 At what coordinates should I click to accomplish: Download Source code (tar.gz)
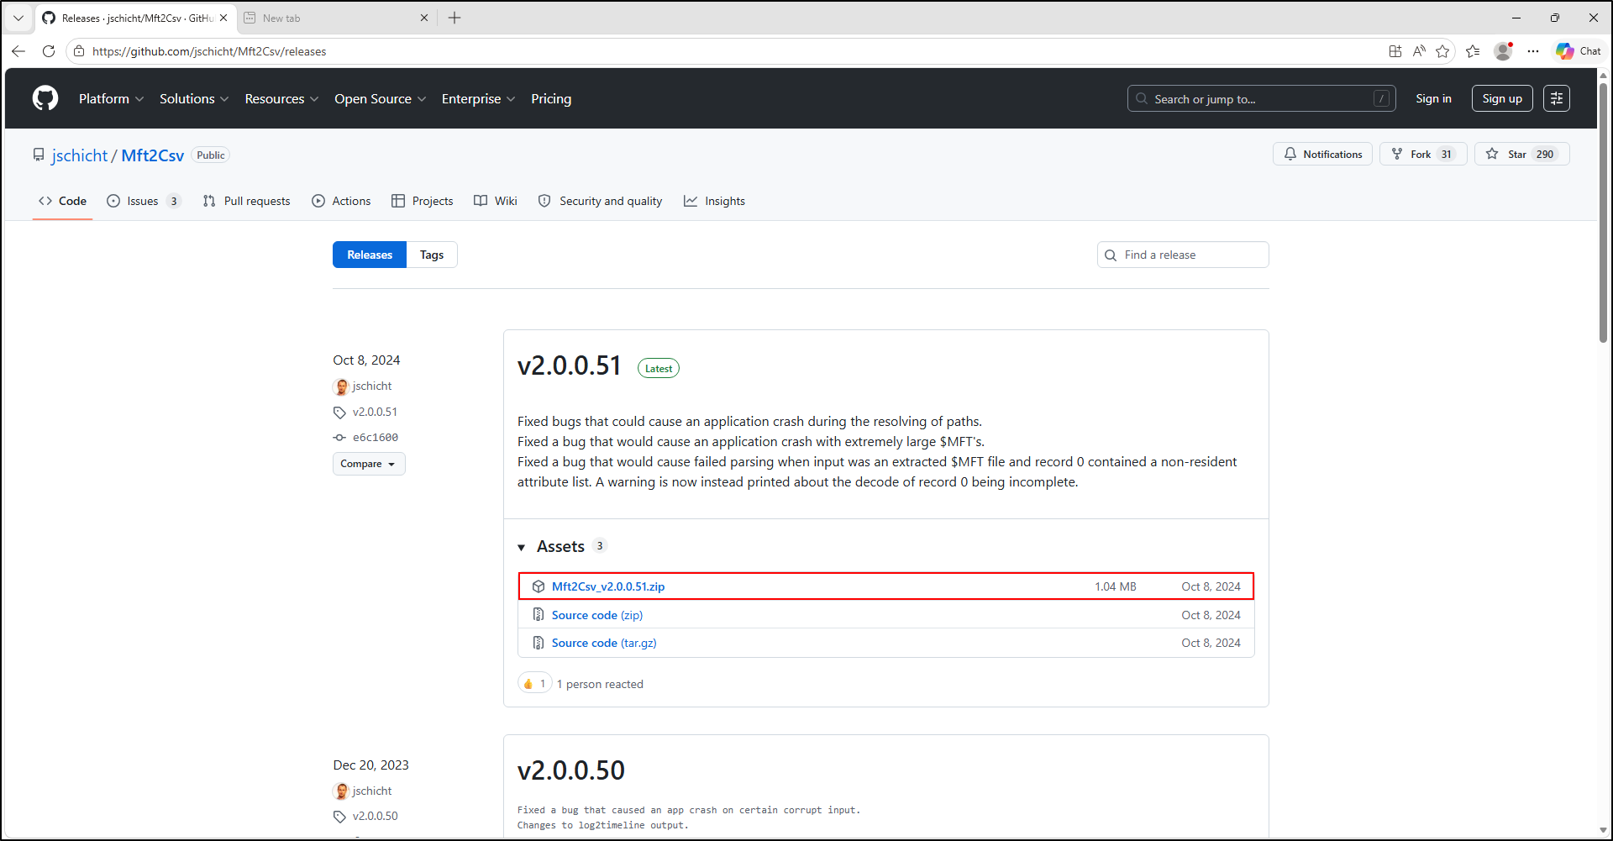[x=604, y=643]
